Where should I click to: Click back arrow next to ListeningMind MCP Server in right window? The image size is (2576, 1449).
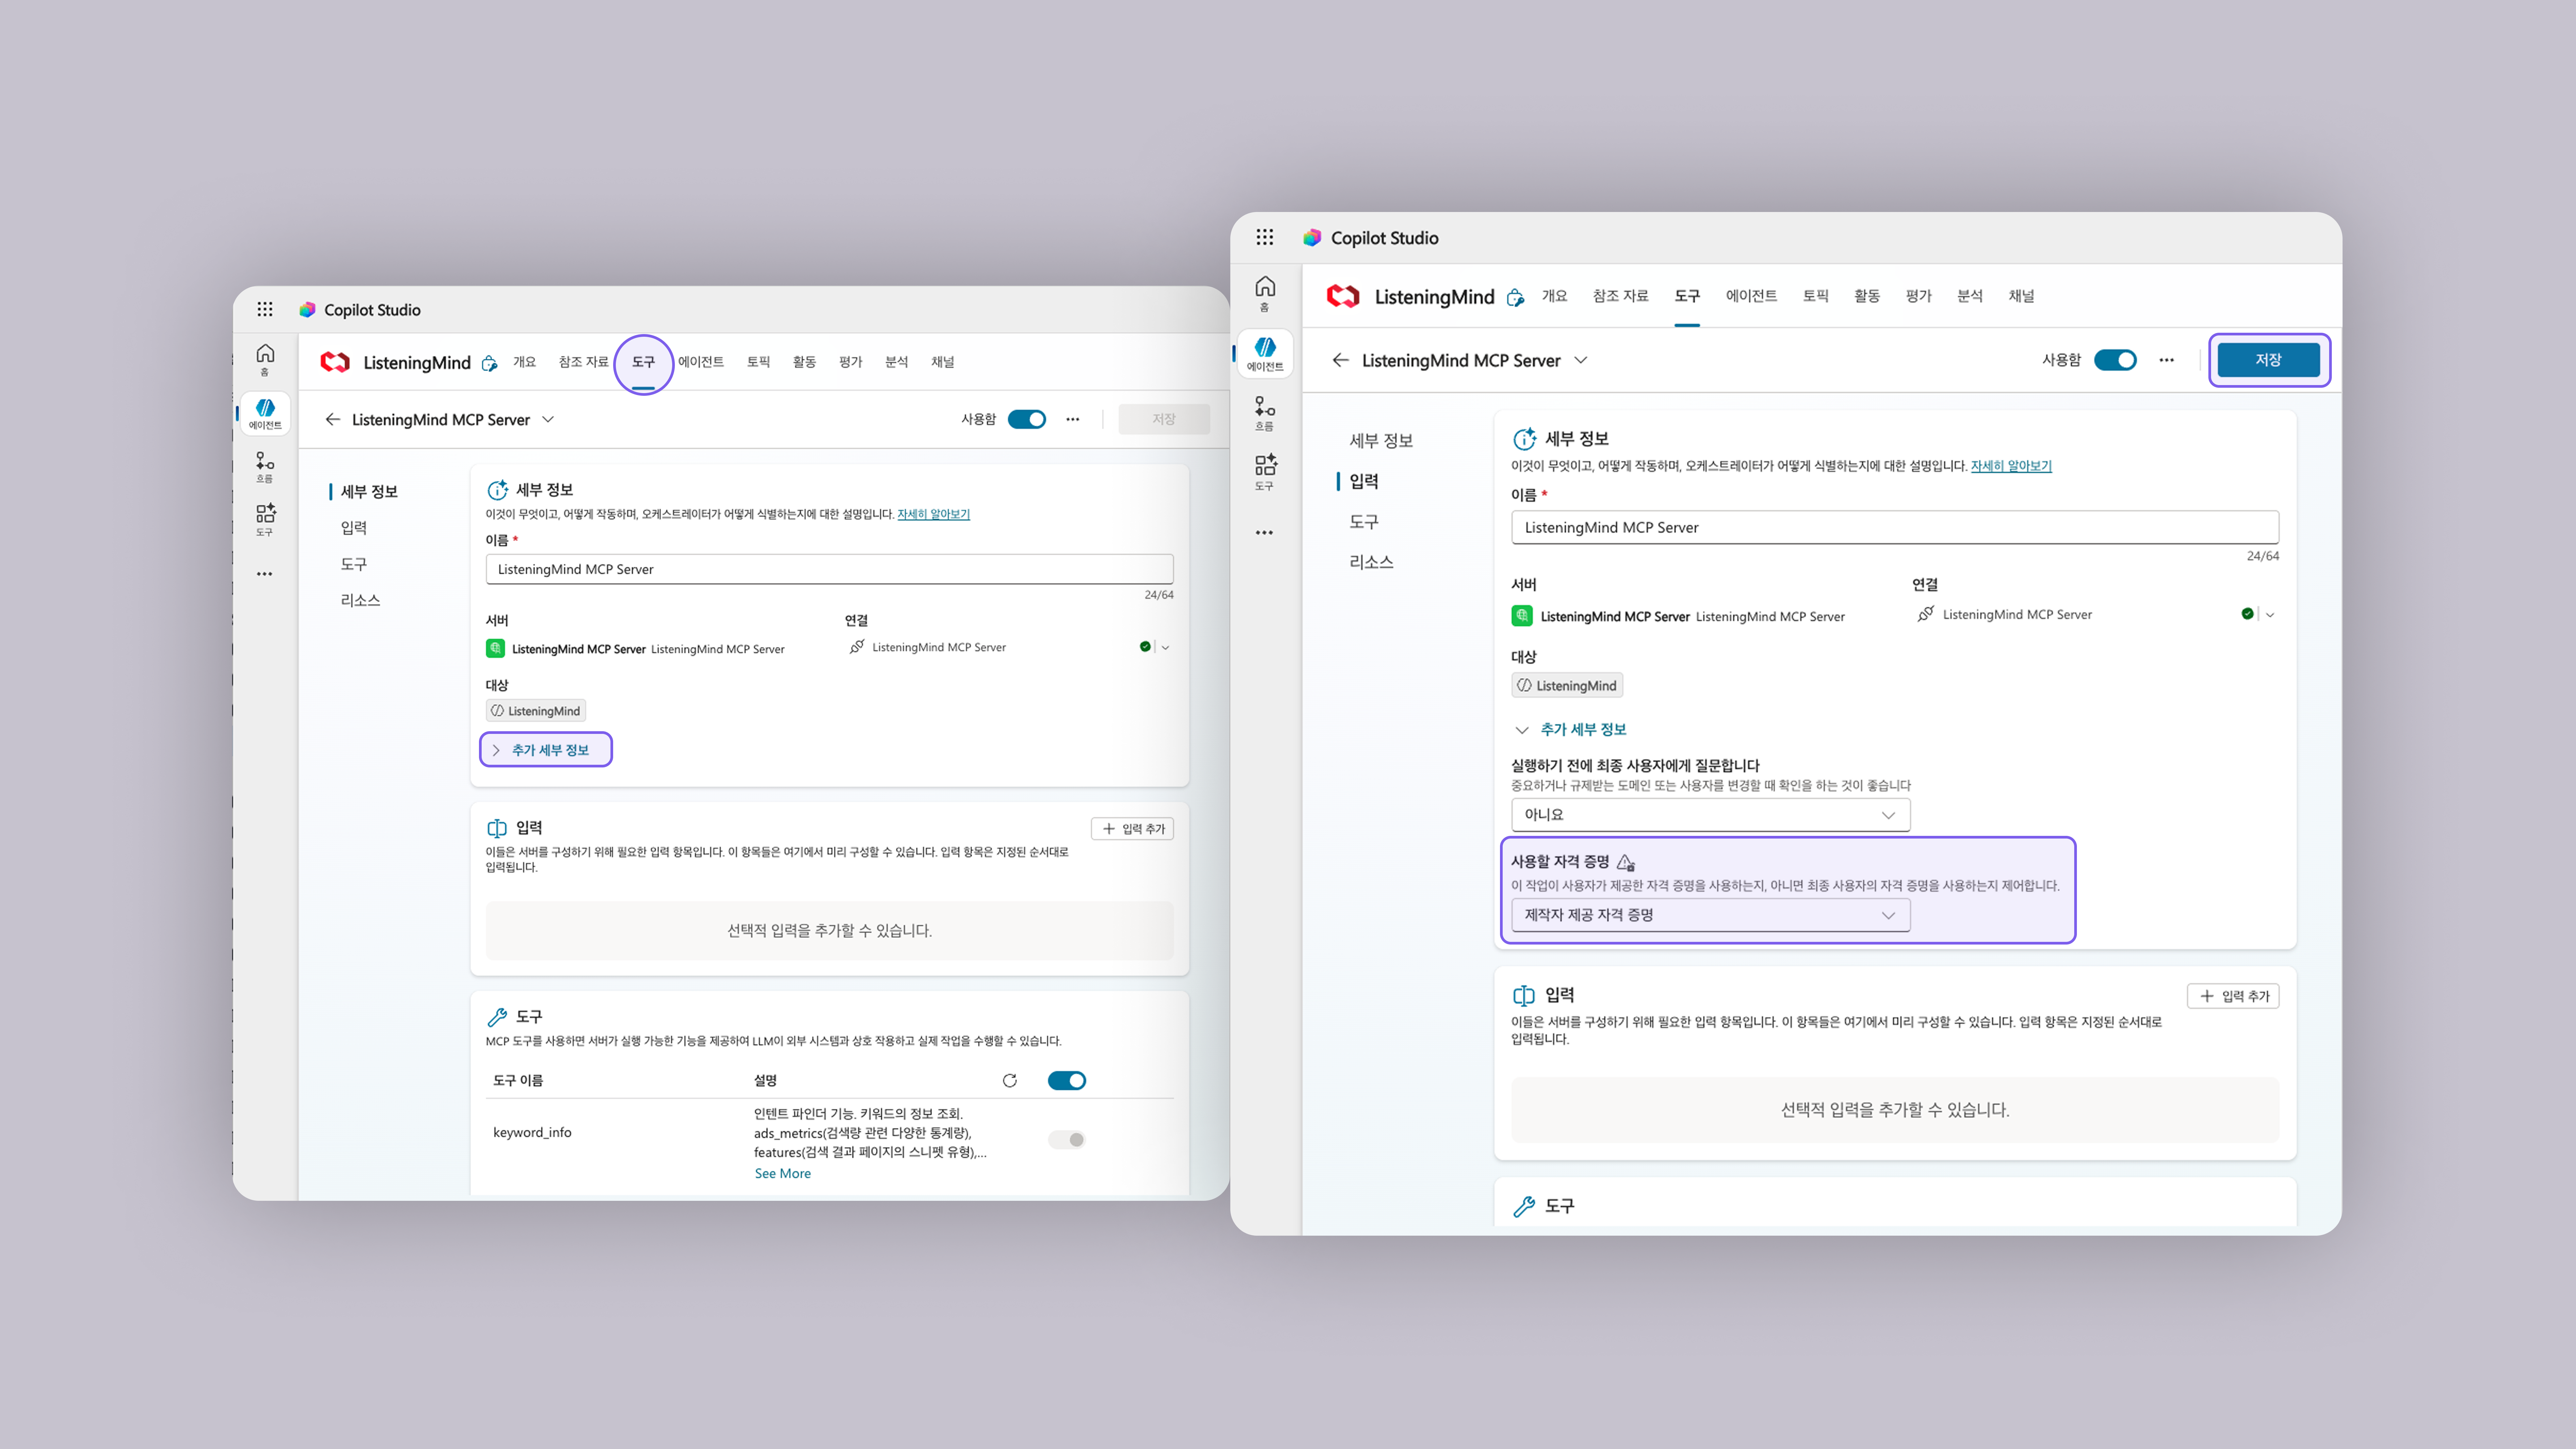(x=1340, y=360)
